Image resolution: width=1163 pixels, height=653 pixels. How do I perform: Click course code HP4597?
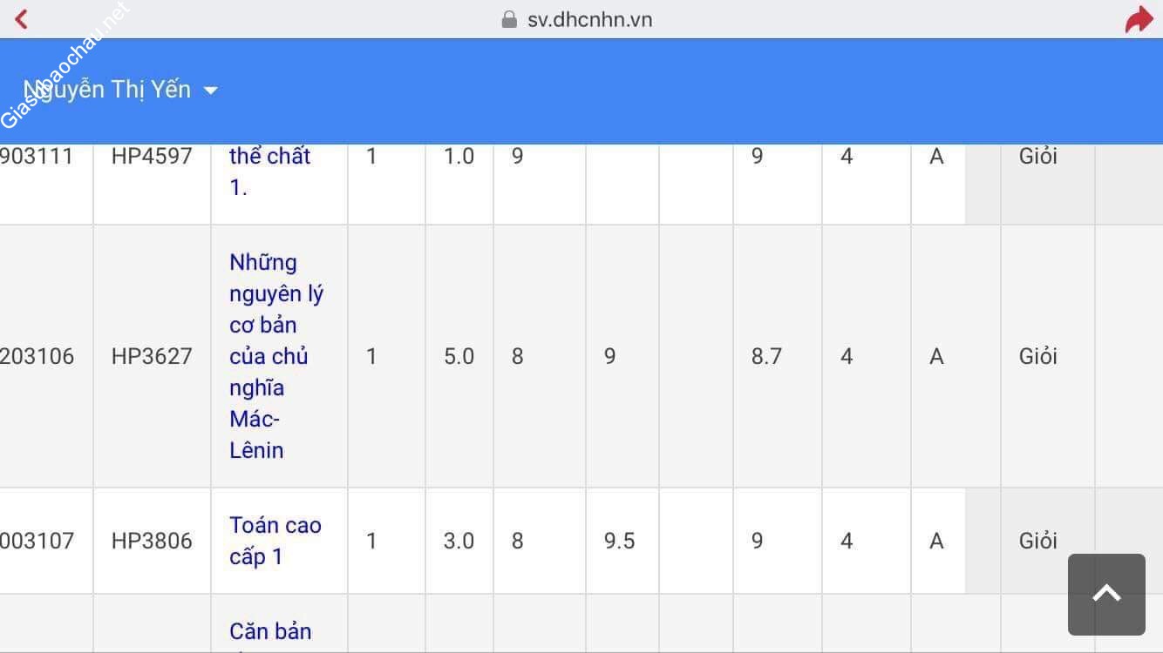(152, 157)
